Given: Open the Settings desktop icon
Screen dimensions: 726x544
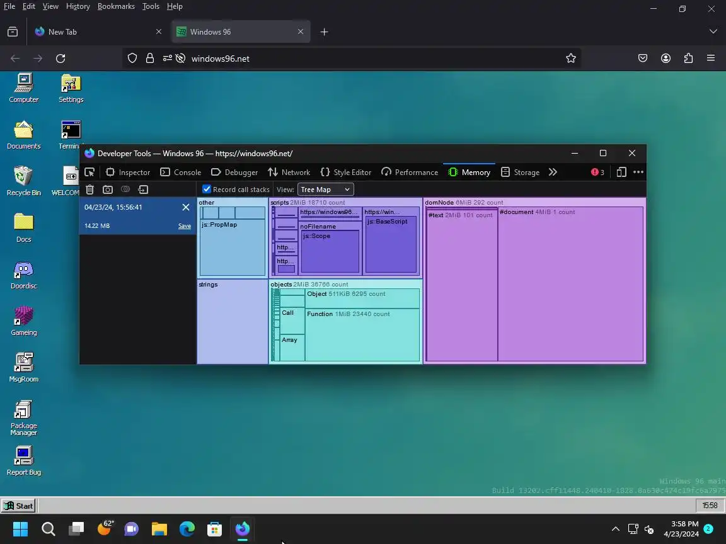Looking at the screenshot, I should [71, 88].
